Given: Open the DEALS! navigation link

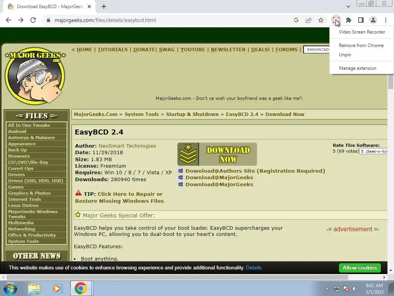Looking at the screenshot, I should [x=260, y=50].
